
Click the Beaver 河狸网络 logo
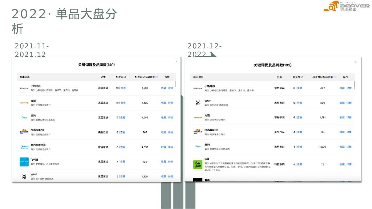pyautogui.click(x=346, y=6)
